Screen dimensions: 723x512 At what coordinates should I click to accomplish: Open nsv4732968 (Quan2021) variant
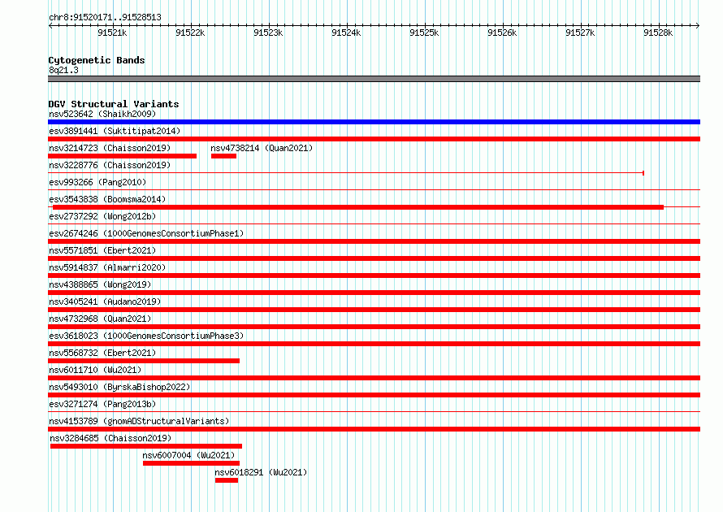coord(100,319)
